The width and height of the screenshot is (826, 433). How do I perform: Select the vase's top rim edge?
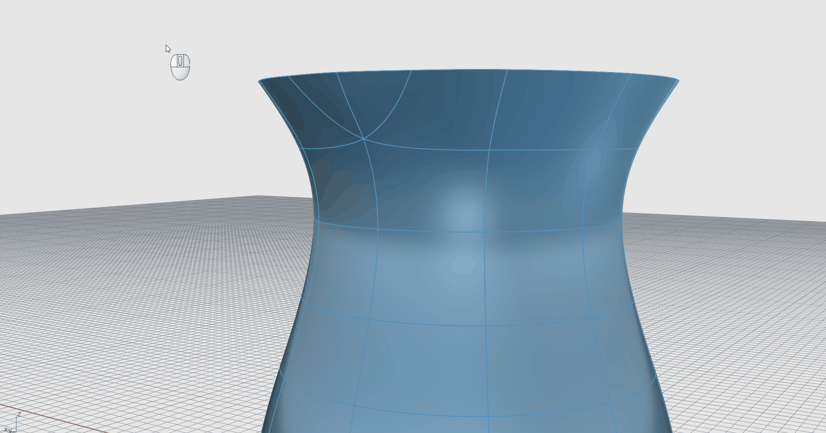click(469, 70)
